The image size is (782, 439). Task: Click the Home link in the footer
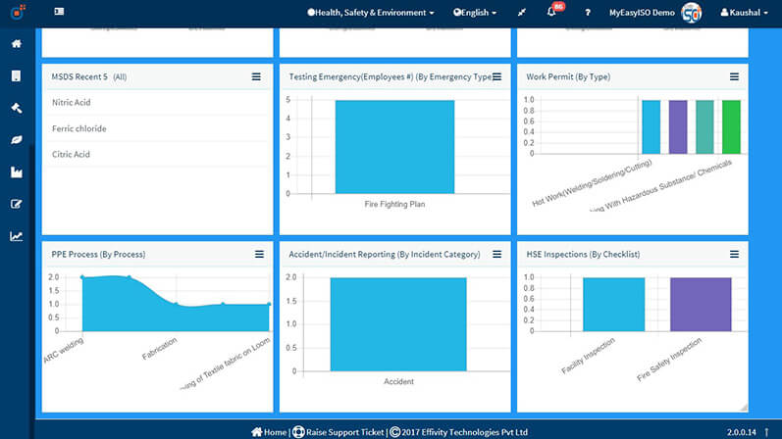(x=270, y=432)
